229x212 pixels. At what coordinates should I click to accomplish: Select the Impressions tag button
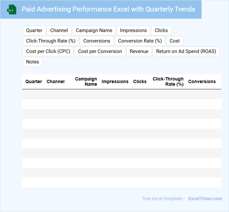133,30
